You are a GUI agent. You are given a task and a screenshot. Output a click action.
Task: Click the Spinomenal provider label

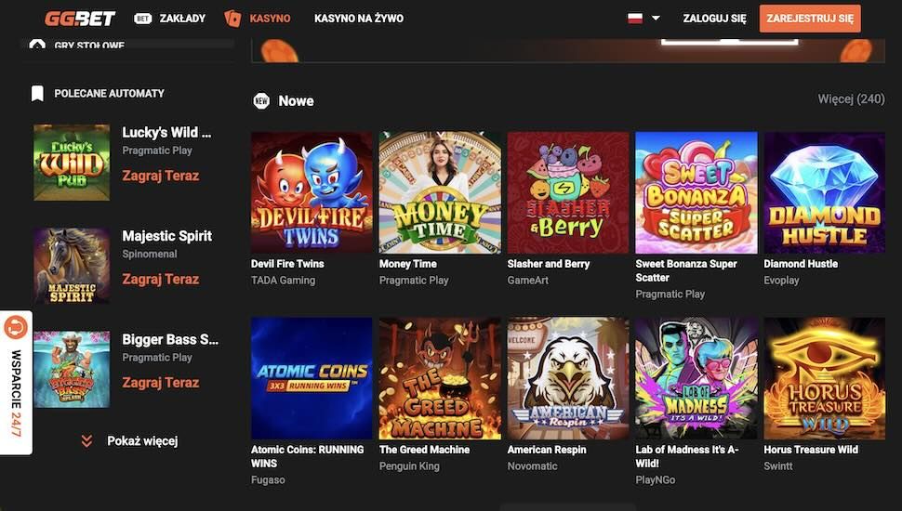150,254
